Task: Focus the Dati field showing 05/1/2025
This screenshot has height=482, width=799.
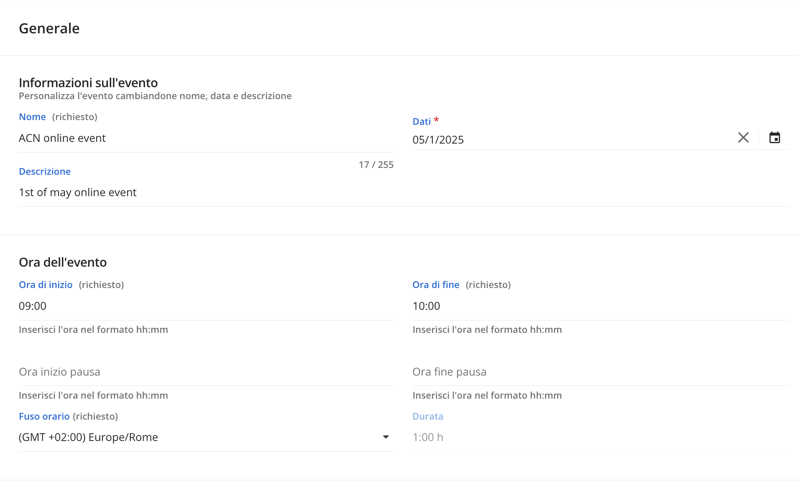Action: 568,140
